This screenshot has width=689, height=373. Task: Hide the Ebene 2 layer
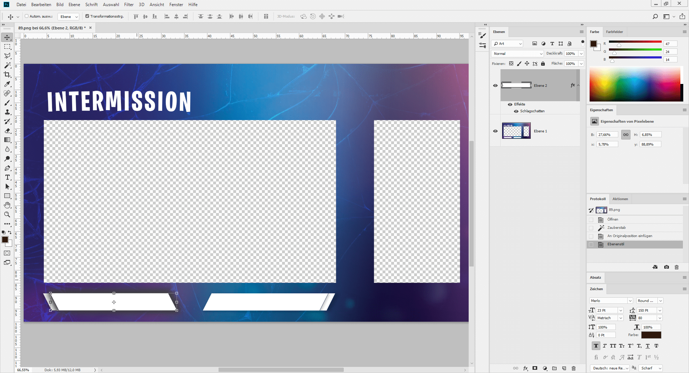click(495, 85)
